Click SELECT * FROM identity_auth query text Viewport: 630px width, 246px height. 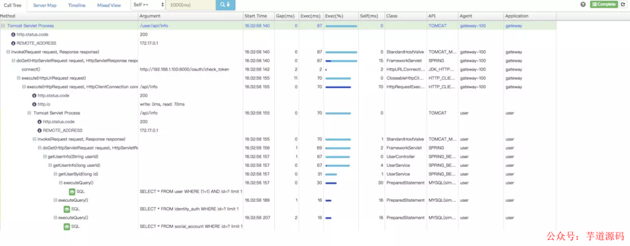[189, 209]
